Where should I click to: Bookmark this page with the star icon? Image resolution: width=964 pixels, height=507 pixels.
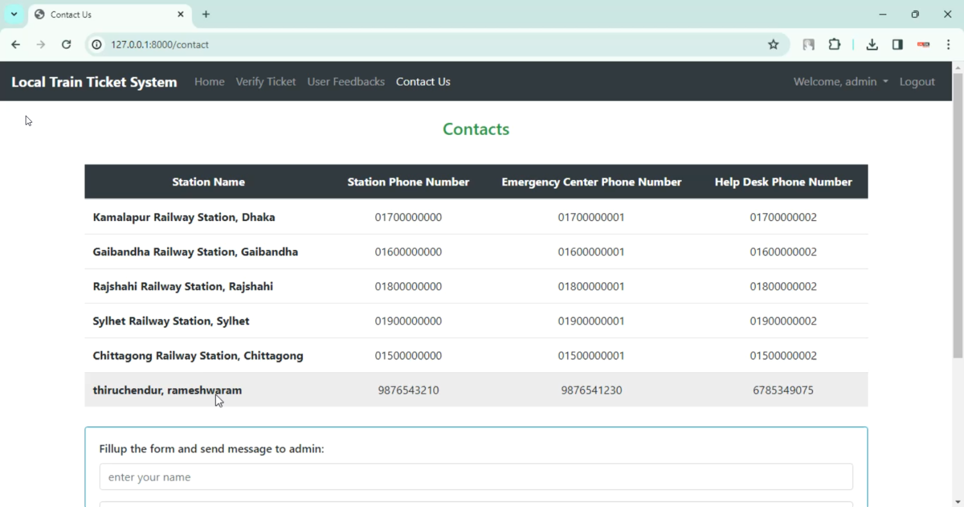click(x=773, y=44)
